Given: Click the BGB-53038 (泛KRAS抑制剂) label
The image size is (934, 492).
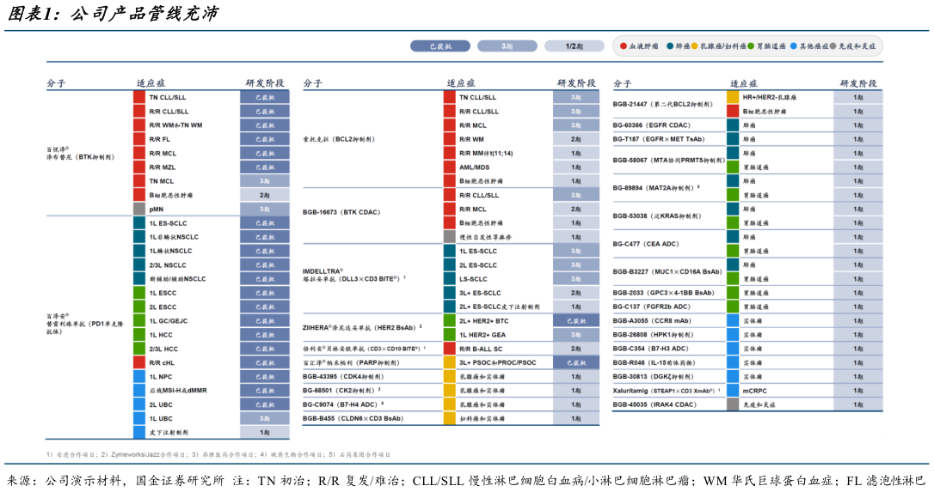Looking at the screenshot, I should pyautogui.click(x=657, y=216).
